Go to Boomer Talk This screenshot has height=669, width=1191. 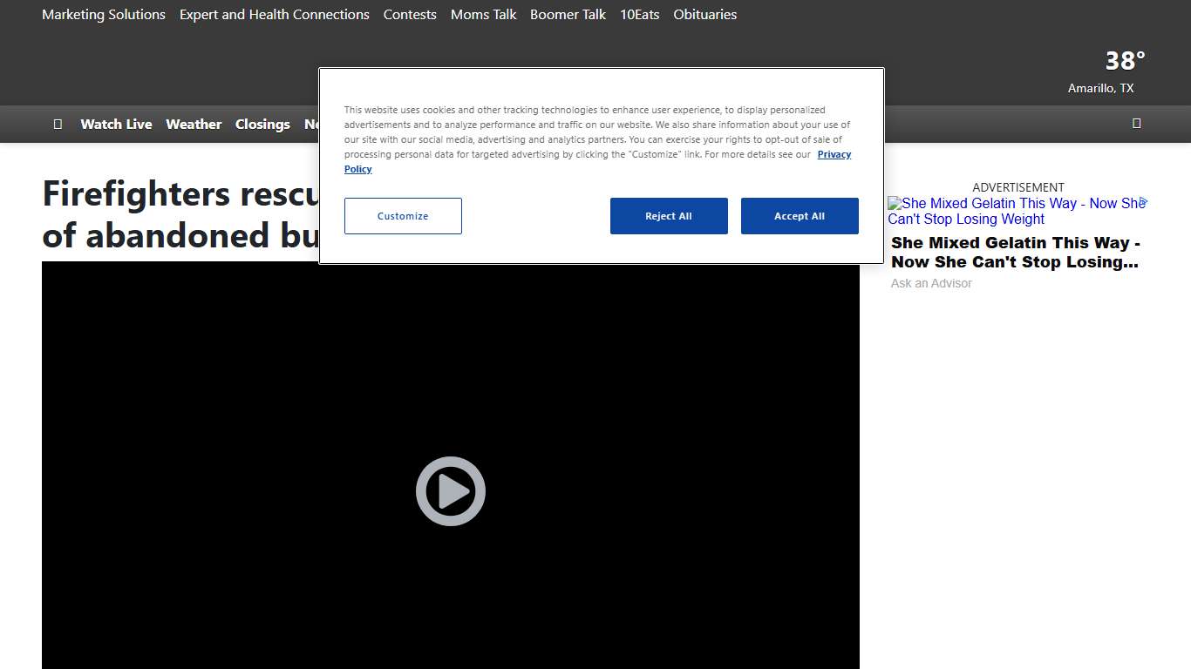point(568,15)
